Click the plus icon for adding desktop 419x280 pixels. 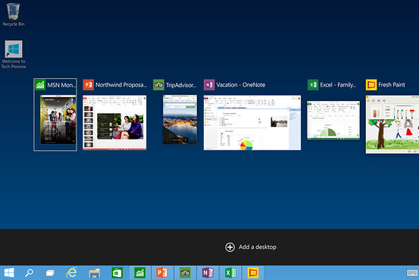point(230,247)
